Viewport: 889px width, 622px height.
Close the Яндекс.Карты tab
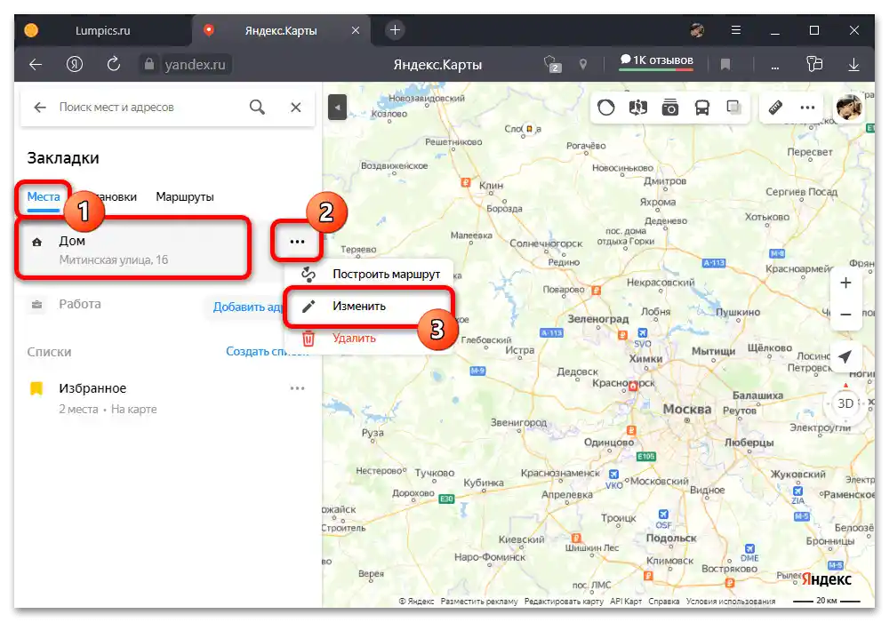pos(356,30)
